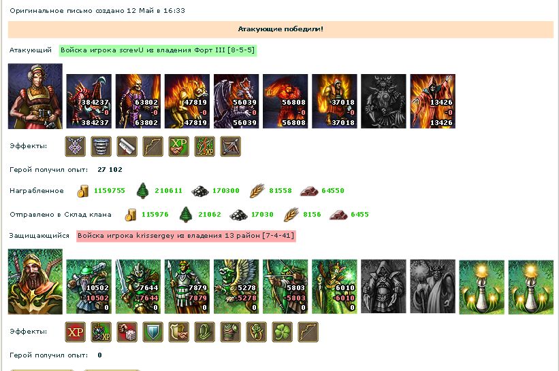Click the defender's dice effect icon
Screen dimensions: 559x371
click(127, 332)
